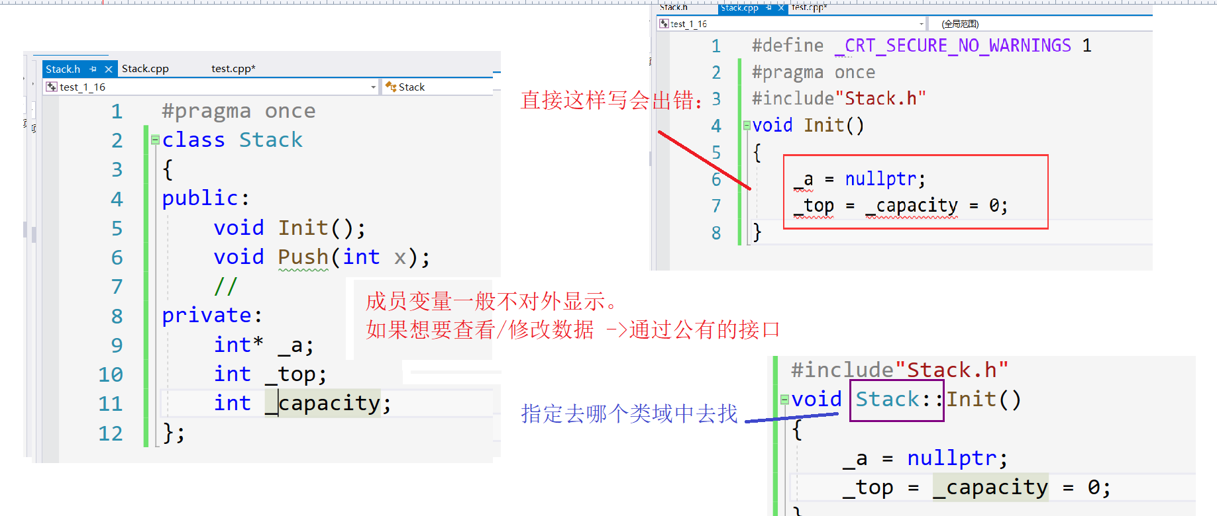Click "_CRT_SECURE_NO_WARNINGS" macro on line 1
Image resolution: width=1217 pixels, height=516 pixels.
pos(953,45)
